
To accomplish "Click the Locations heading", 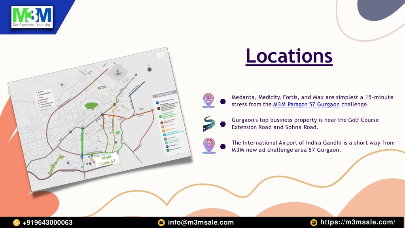I will click(289, 56).
